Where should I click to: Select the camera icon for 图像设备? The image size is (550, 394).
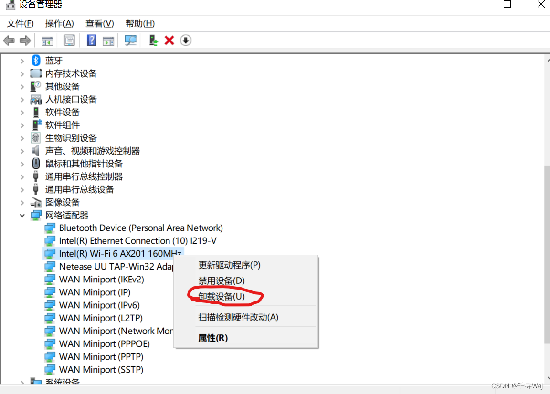[36, 202]
